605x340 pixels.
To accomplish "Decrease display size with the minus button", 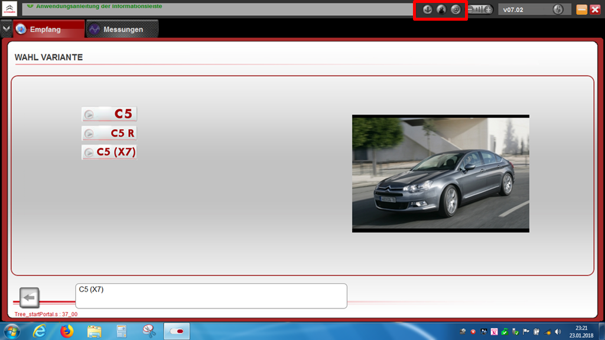I will tap(471, 9).
